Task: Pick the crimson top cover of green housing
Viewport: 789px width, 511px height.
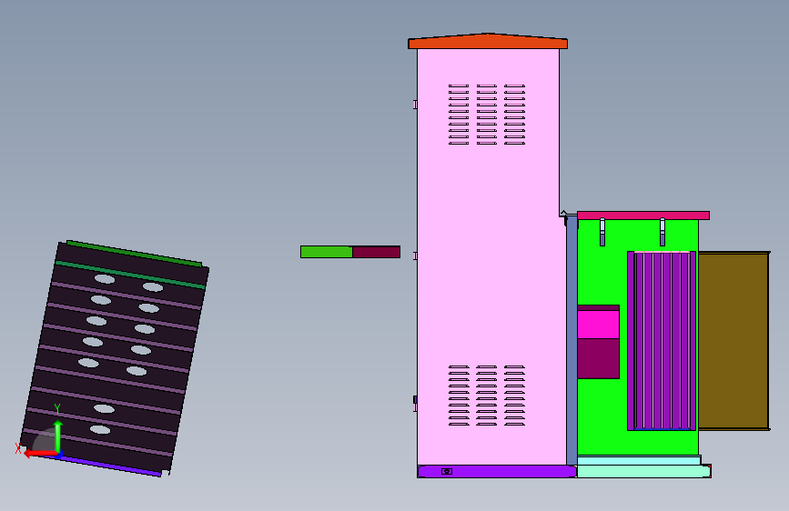Action: coord(643,215)
